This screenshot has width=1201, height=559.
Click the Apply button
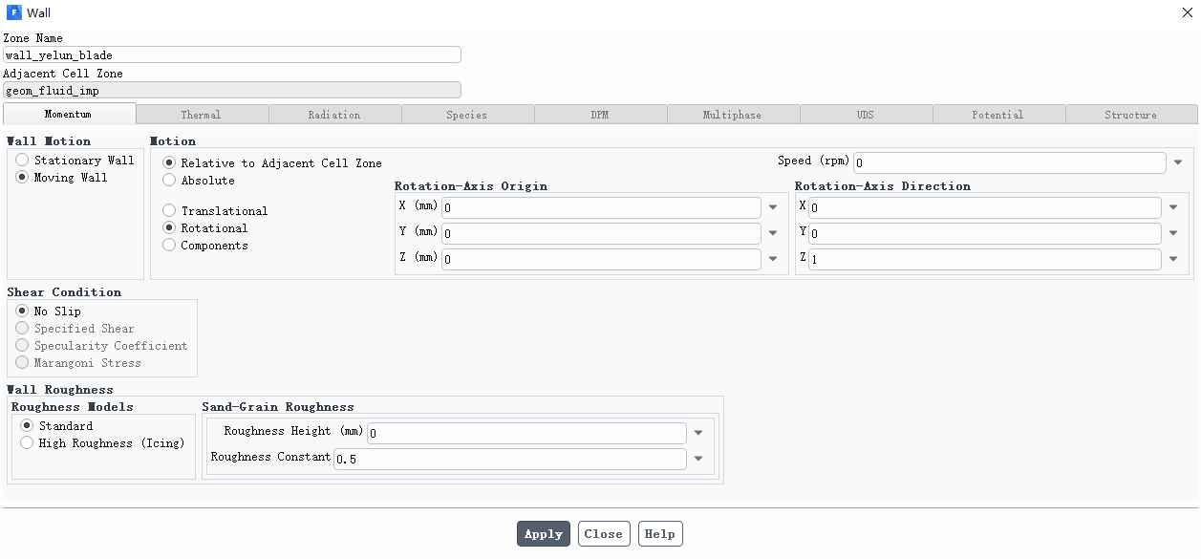pos(544,534)
